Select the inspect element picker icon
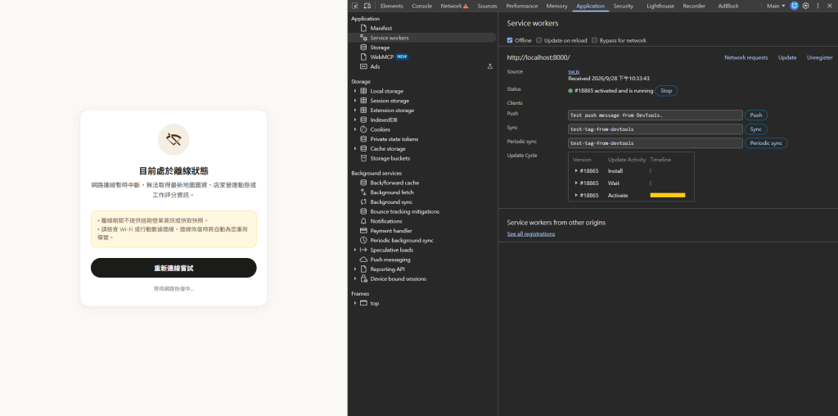Viewport: 838px width, 416px height. pos(355,6)
